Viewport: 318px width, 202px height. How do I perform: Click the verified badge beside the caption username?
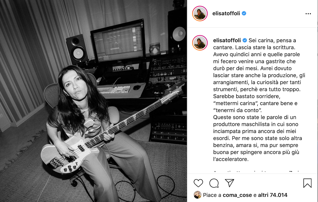pyautogui.click(x=245, y=40)
